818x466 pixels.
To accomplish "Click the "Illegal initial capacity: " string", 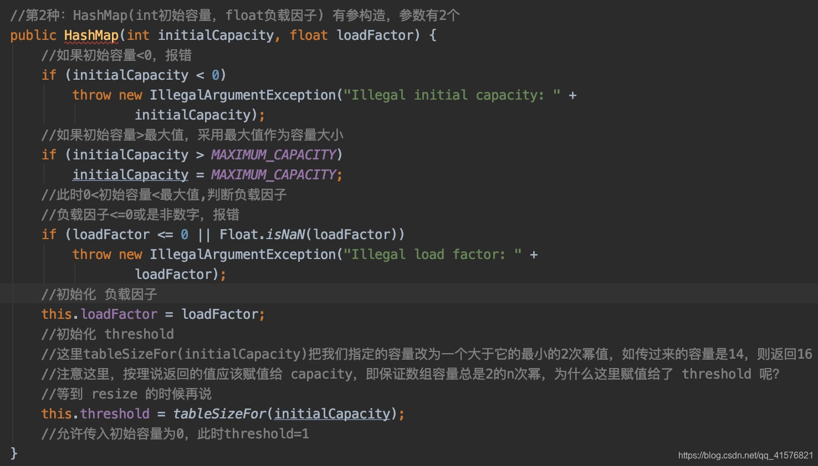I will [452, 95].
